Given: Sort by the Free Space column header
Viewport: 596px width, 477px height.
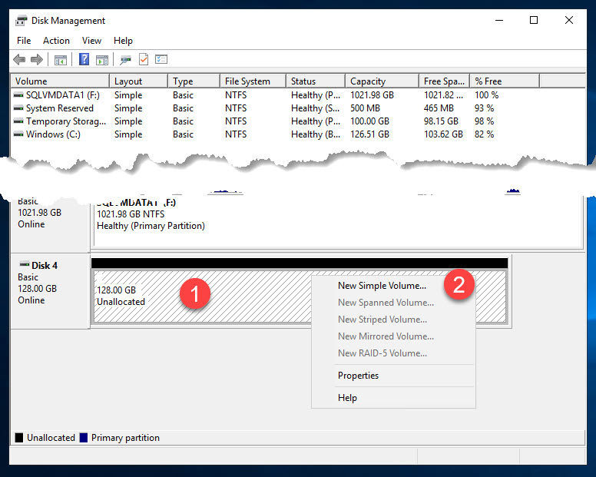Looking at the screenshot, I should pos(445,81).
